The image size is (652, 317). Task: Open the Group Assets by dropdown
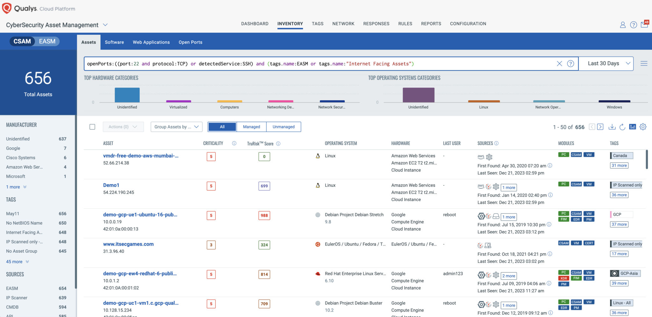pos(176,127)
